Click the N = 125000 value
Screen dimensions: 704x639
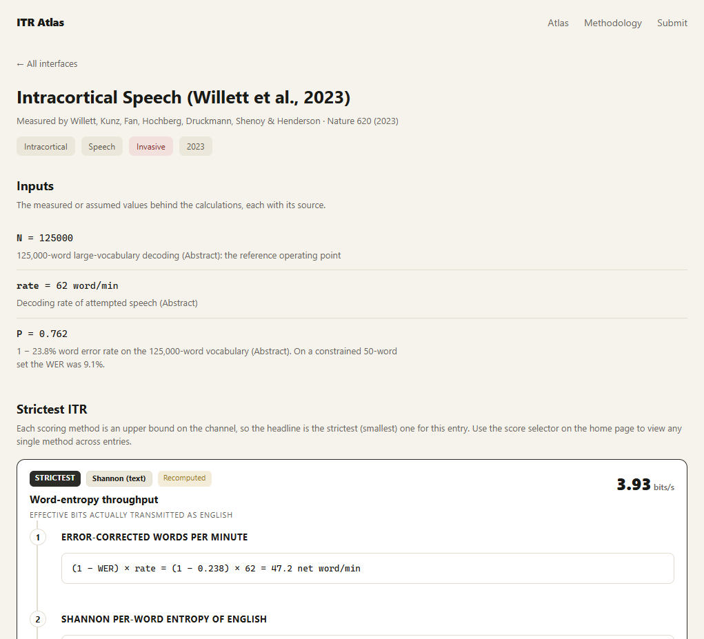coord(45,238)
